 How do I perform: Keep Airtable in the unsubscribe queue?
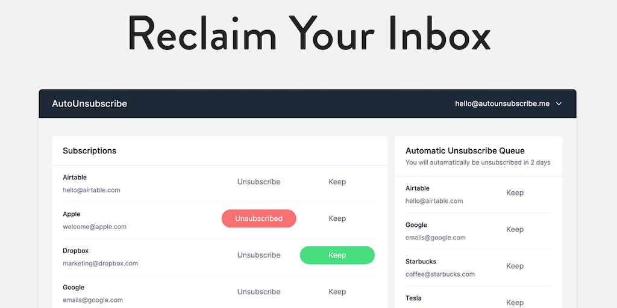coord(515,192)
